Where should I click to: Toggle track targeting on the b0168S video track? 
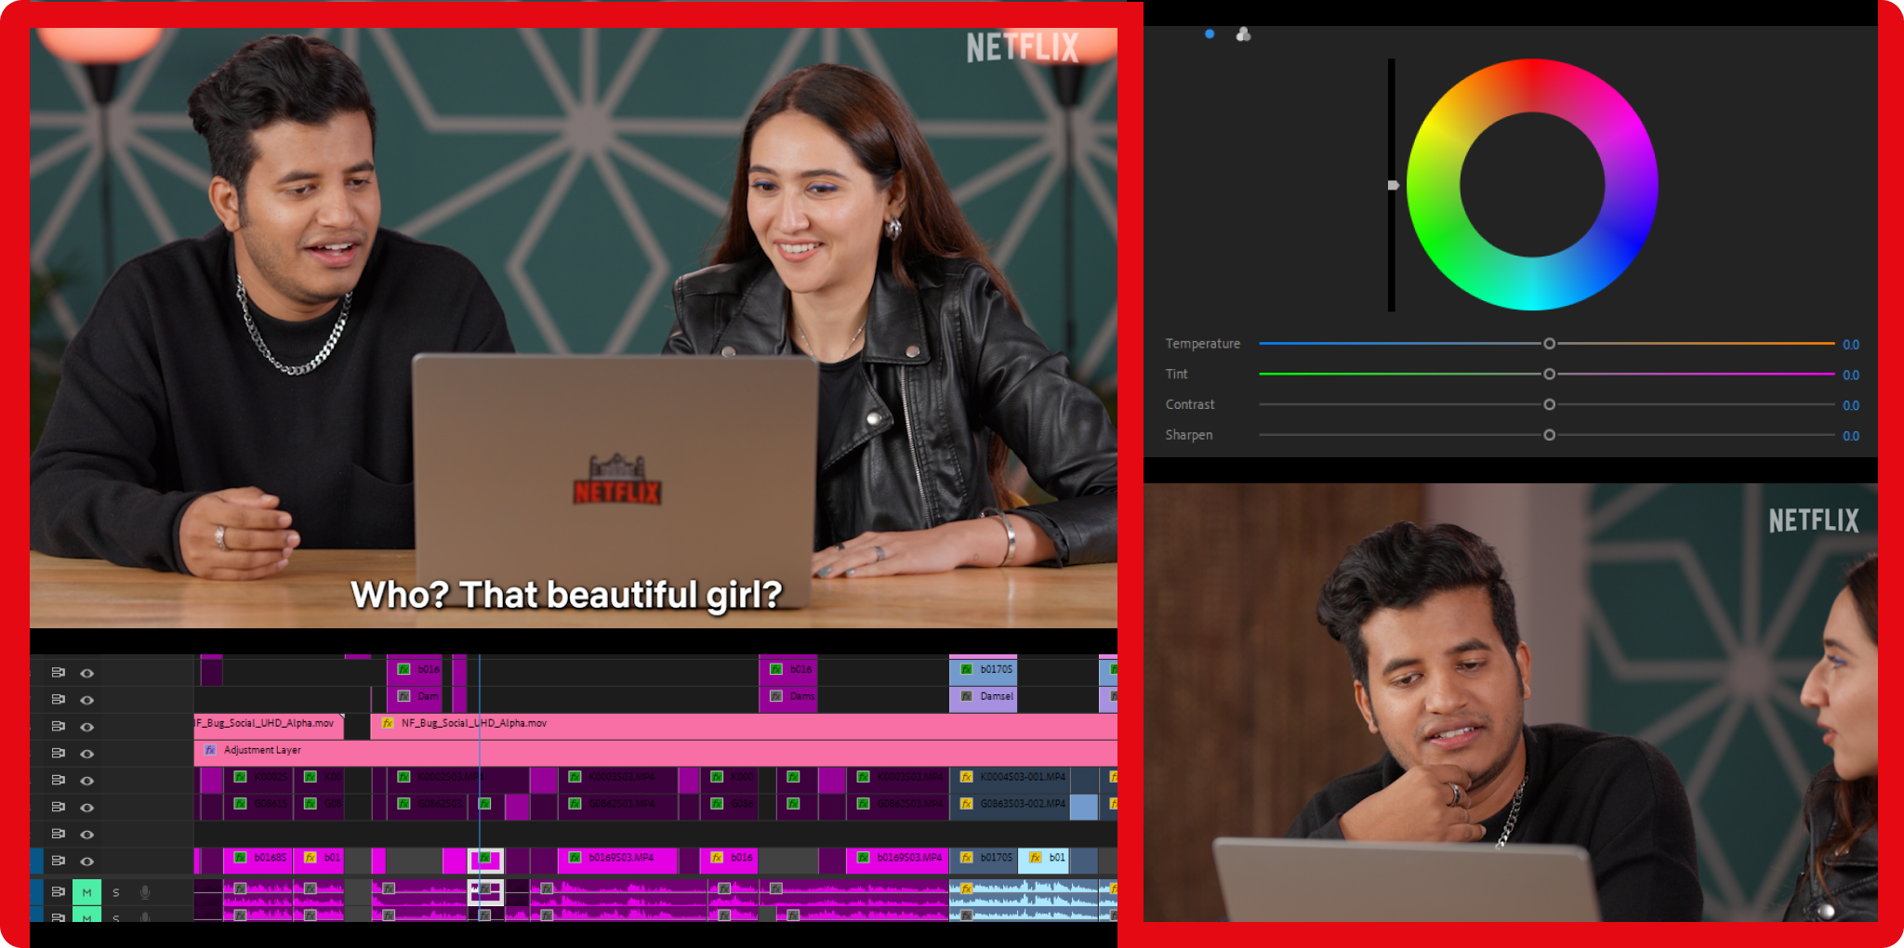(36, 861)
